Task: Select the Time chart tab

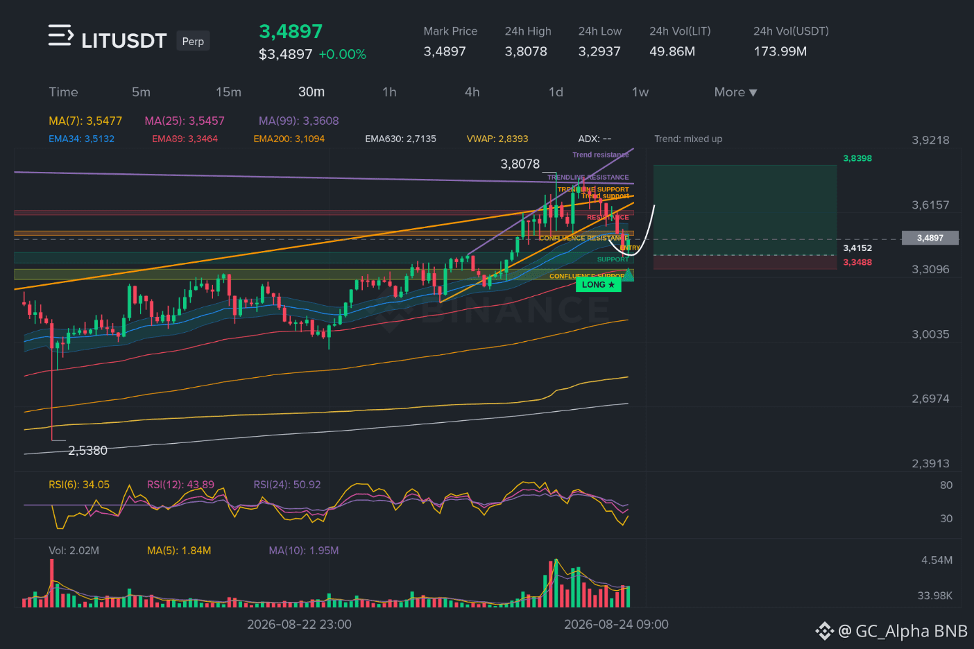Action: click(63, 92)
